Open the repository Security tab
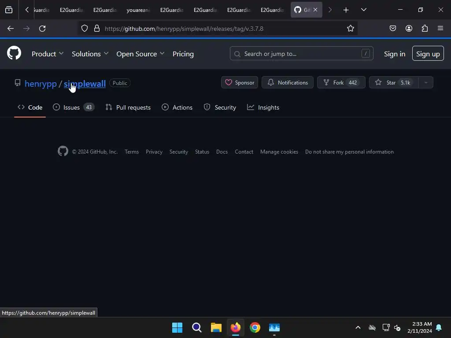 tap(220, 107)
